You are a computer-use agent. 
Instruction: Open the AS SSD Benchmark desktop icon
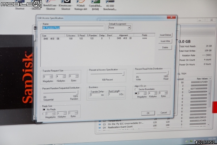[x=110, y=5]
